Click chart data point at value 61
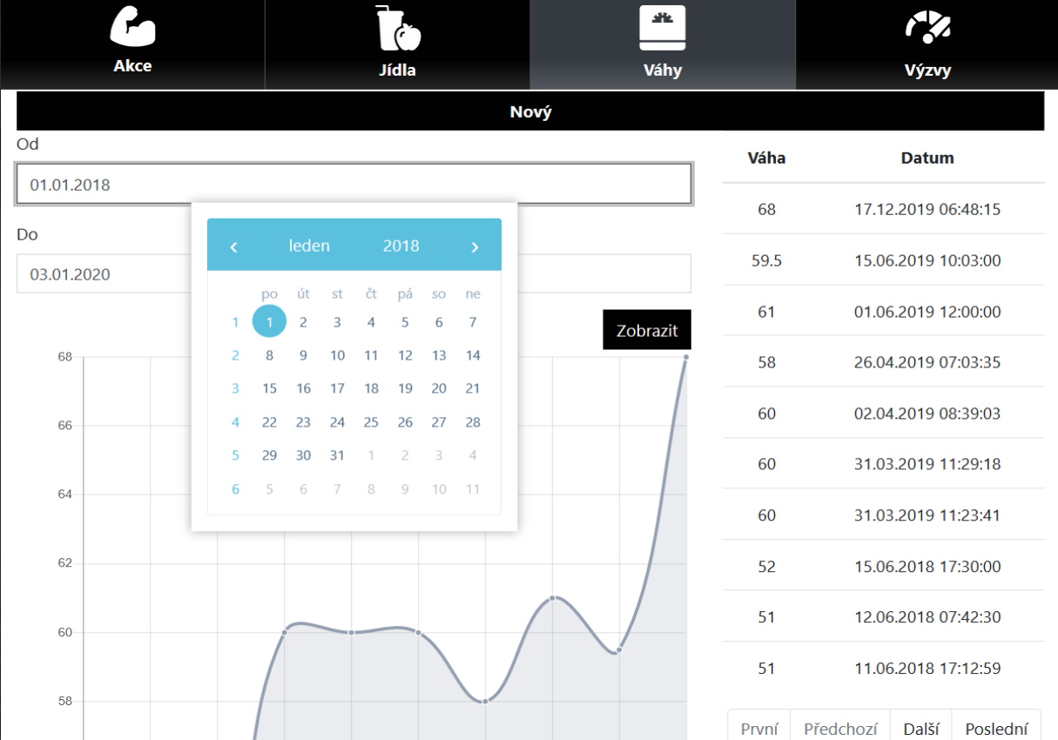 point(553,598)
